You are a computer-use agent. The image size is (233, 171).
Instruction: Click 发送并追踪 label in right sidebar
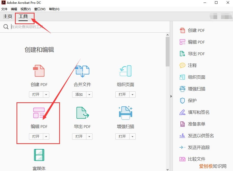(x=199, y=147)
